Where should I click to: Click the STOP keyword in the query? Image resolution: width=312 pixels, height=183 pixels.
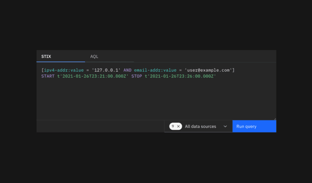[x=137, y=76]
